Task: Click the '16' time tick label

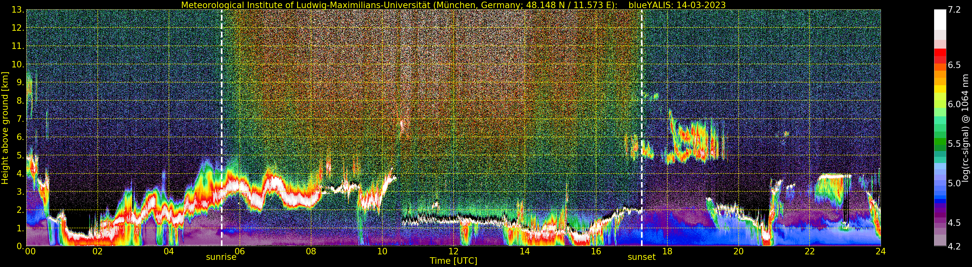Action: click(596, 251)
